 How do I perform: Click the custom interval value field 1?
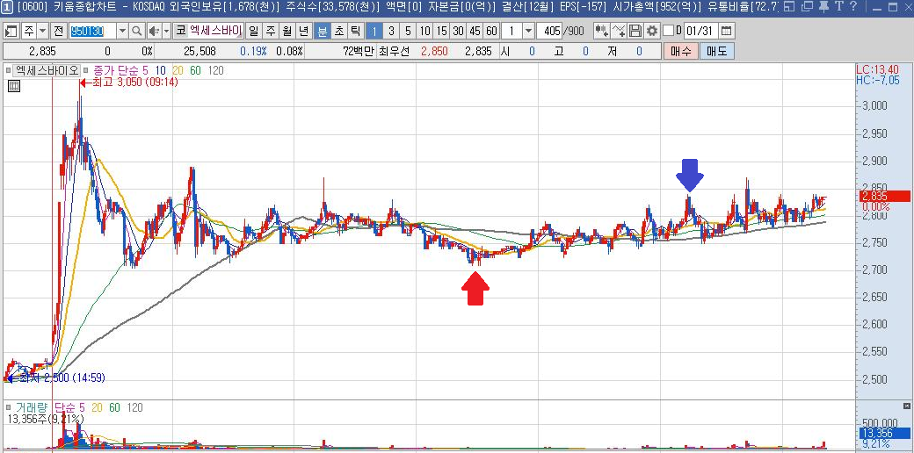click(511, 31)
